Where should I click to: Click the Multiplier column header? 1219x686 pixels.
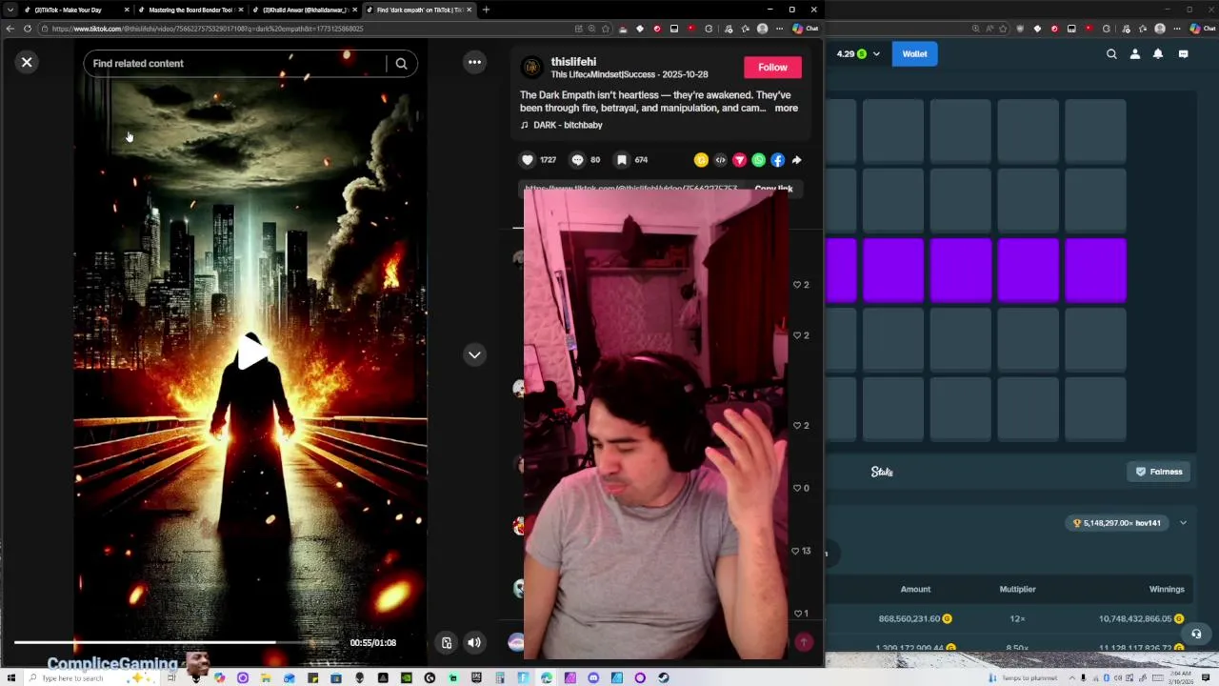coord(1017,589)
